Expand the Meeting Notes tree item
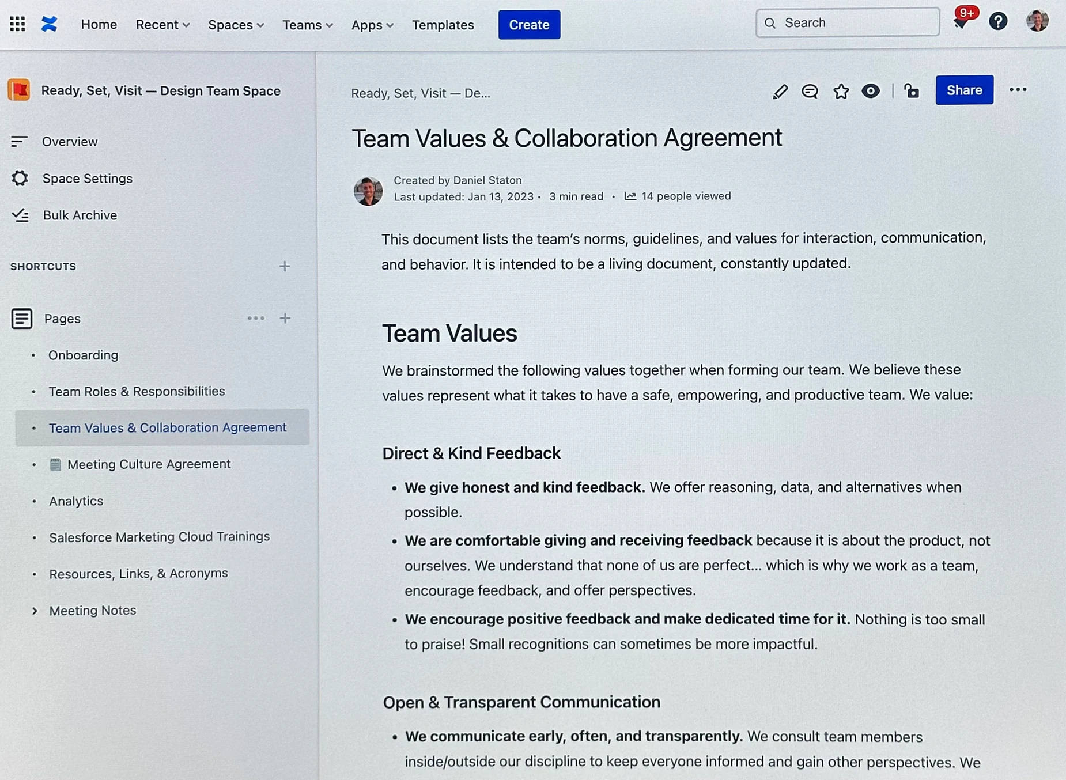 click(35, 611)
